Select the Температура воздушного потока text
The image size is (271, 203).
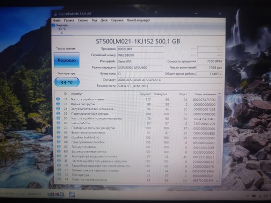pyautogui.click(x=94, y=156)
